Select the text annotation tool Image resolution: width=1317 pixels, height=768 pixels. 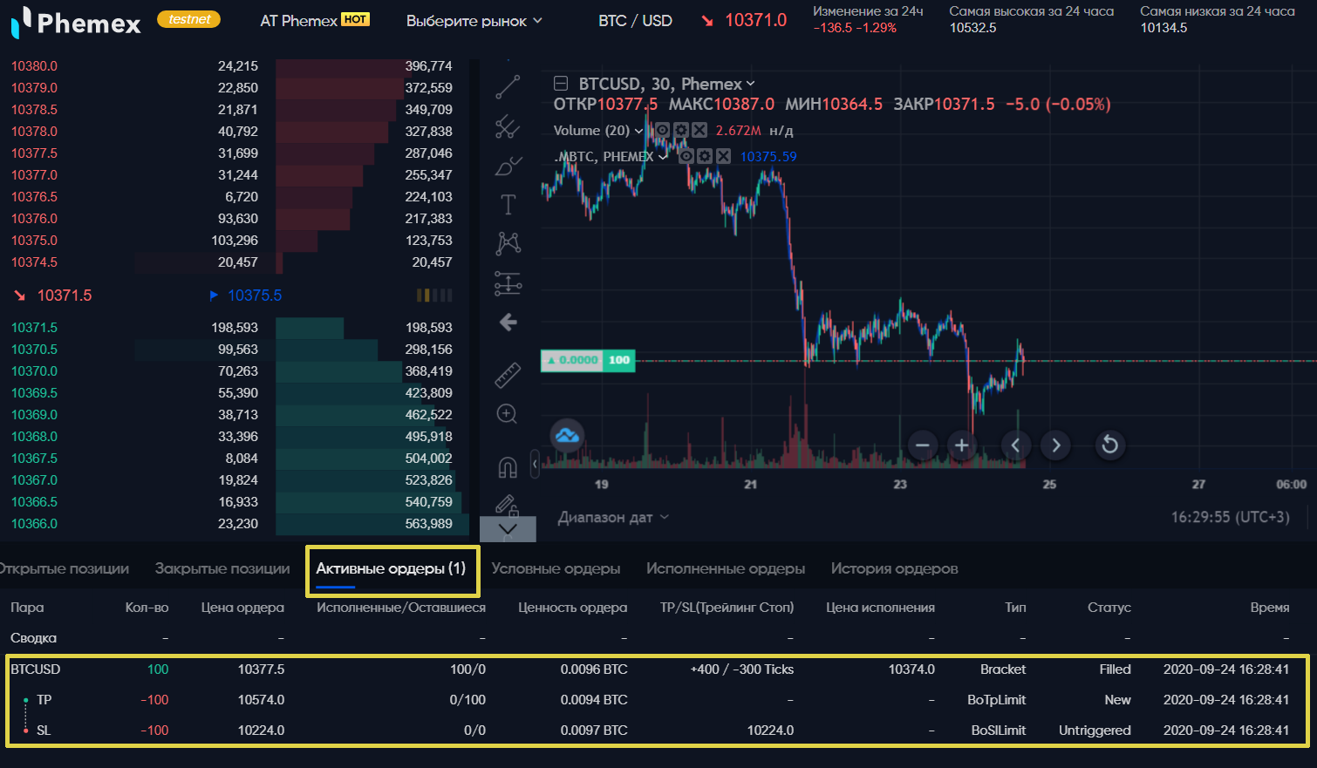click(x=508, y=205)
